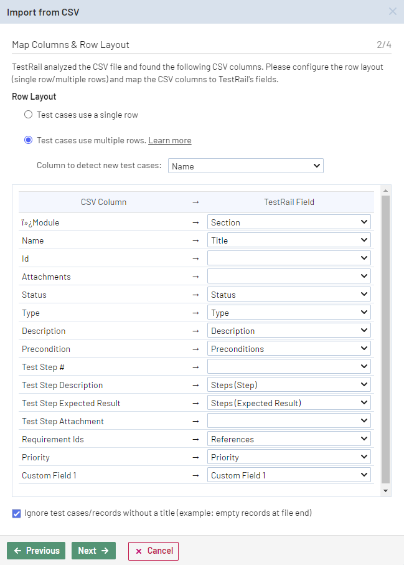The width and height of the screenshot is (404, 565).
Task: Open 'Column to detect new test cases' dropdown
Action: pyautogui.click(x=245, y=166)
